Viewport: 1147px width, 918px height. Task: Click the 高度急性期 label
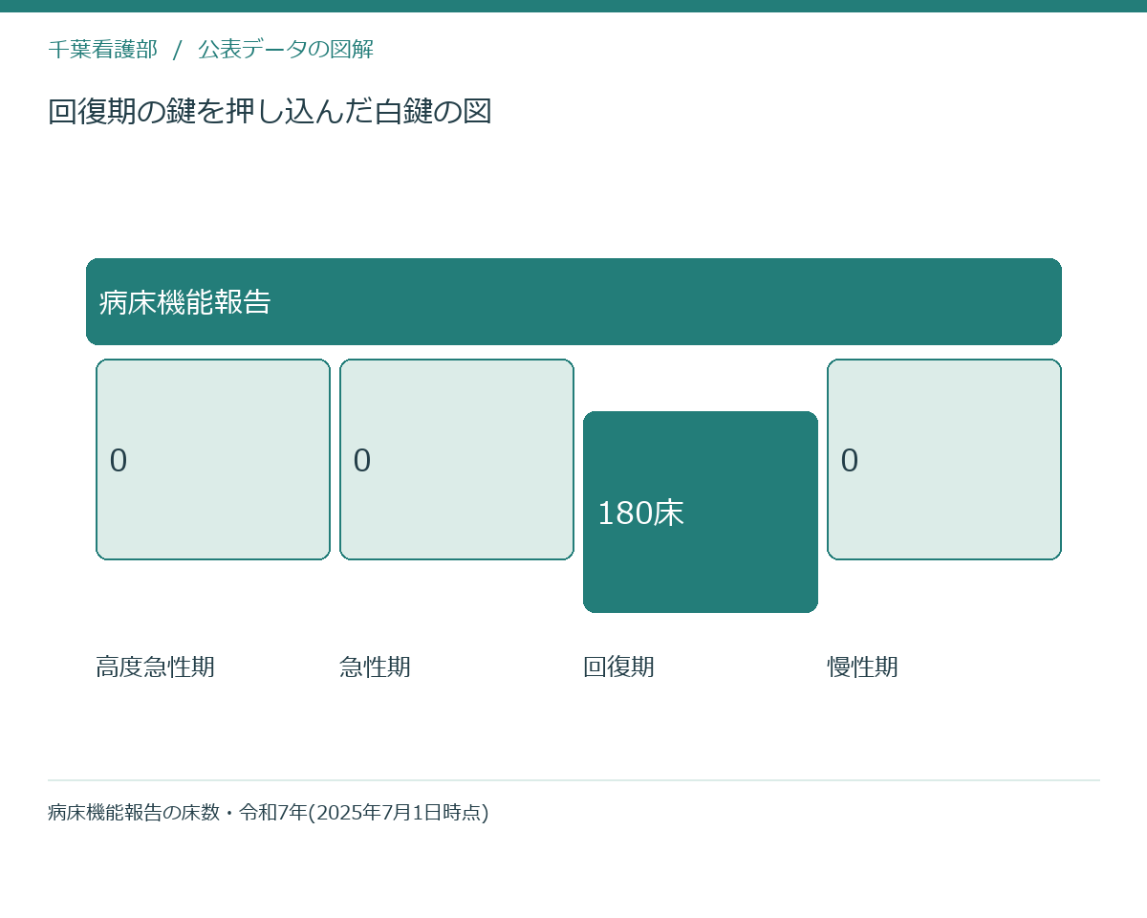[155, 667]
